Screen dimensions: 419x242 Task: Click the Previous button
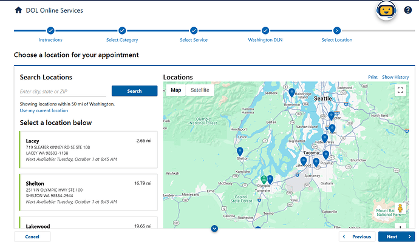pos(358,237)
